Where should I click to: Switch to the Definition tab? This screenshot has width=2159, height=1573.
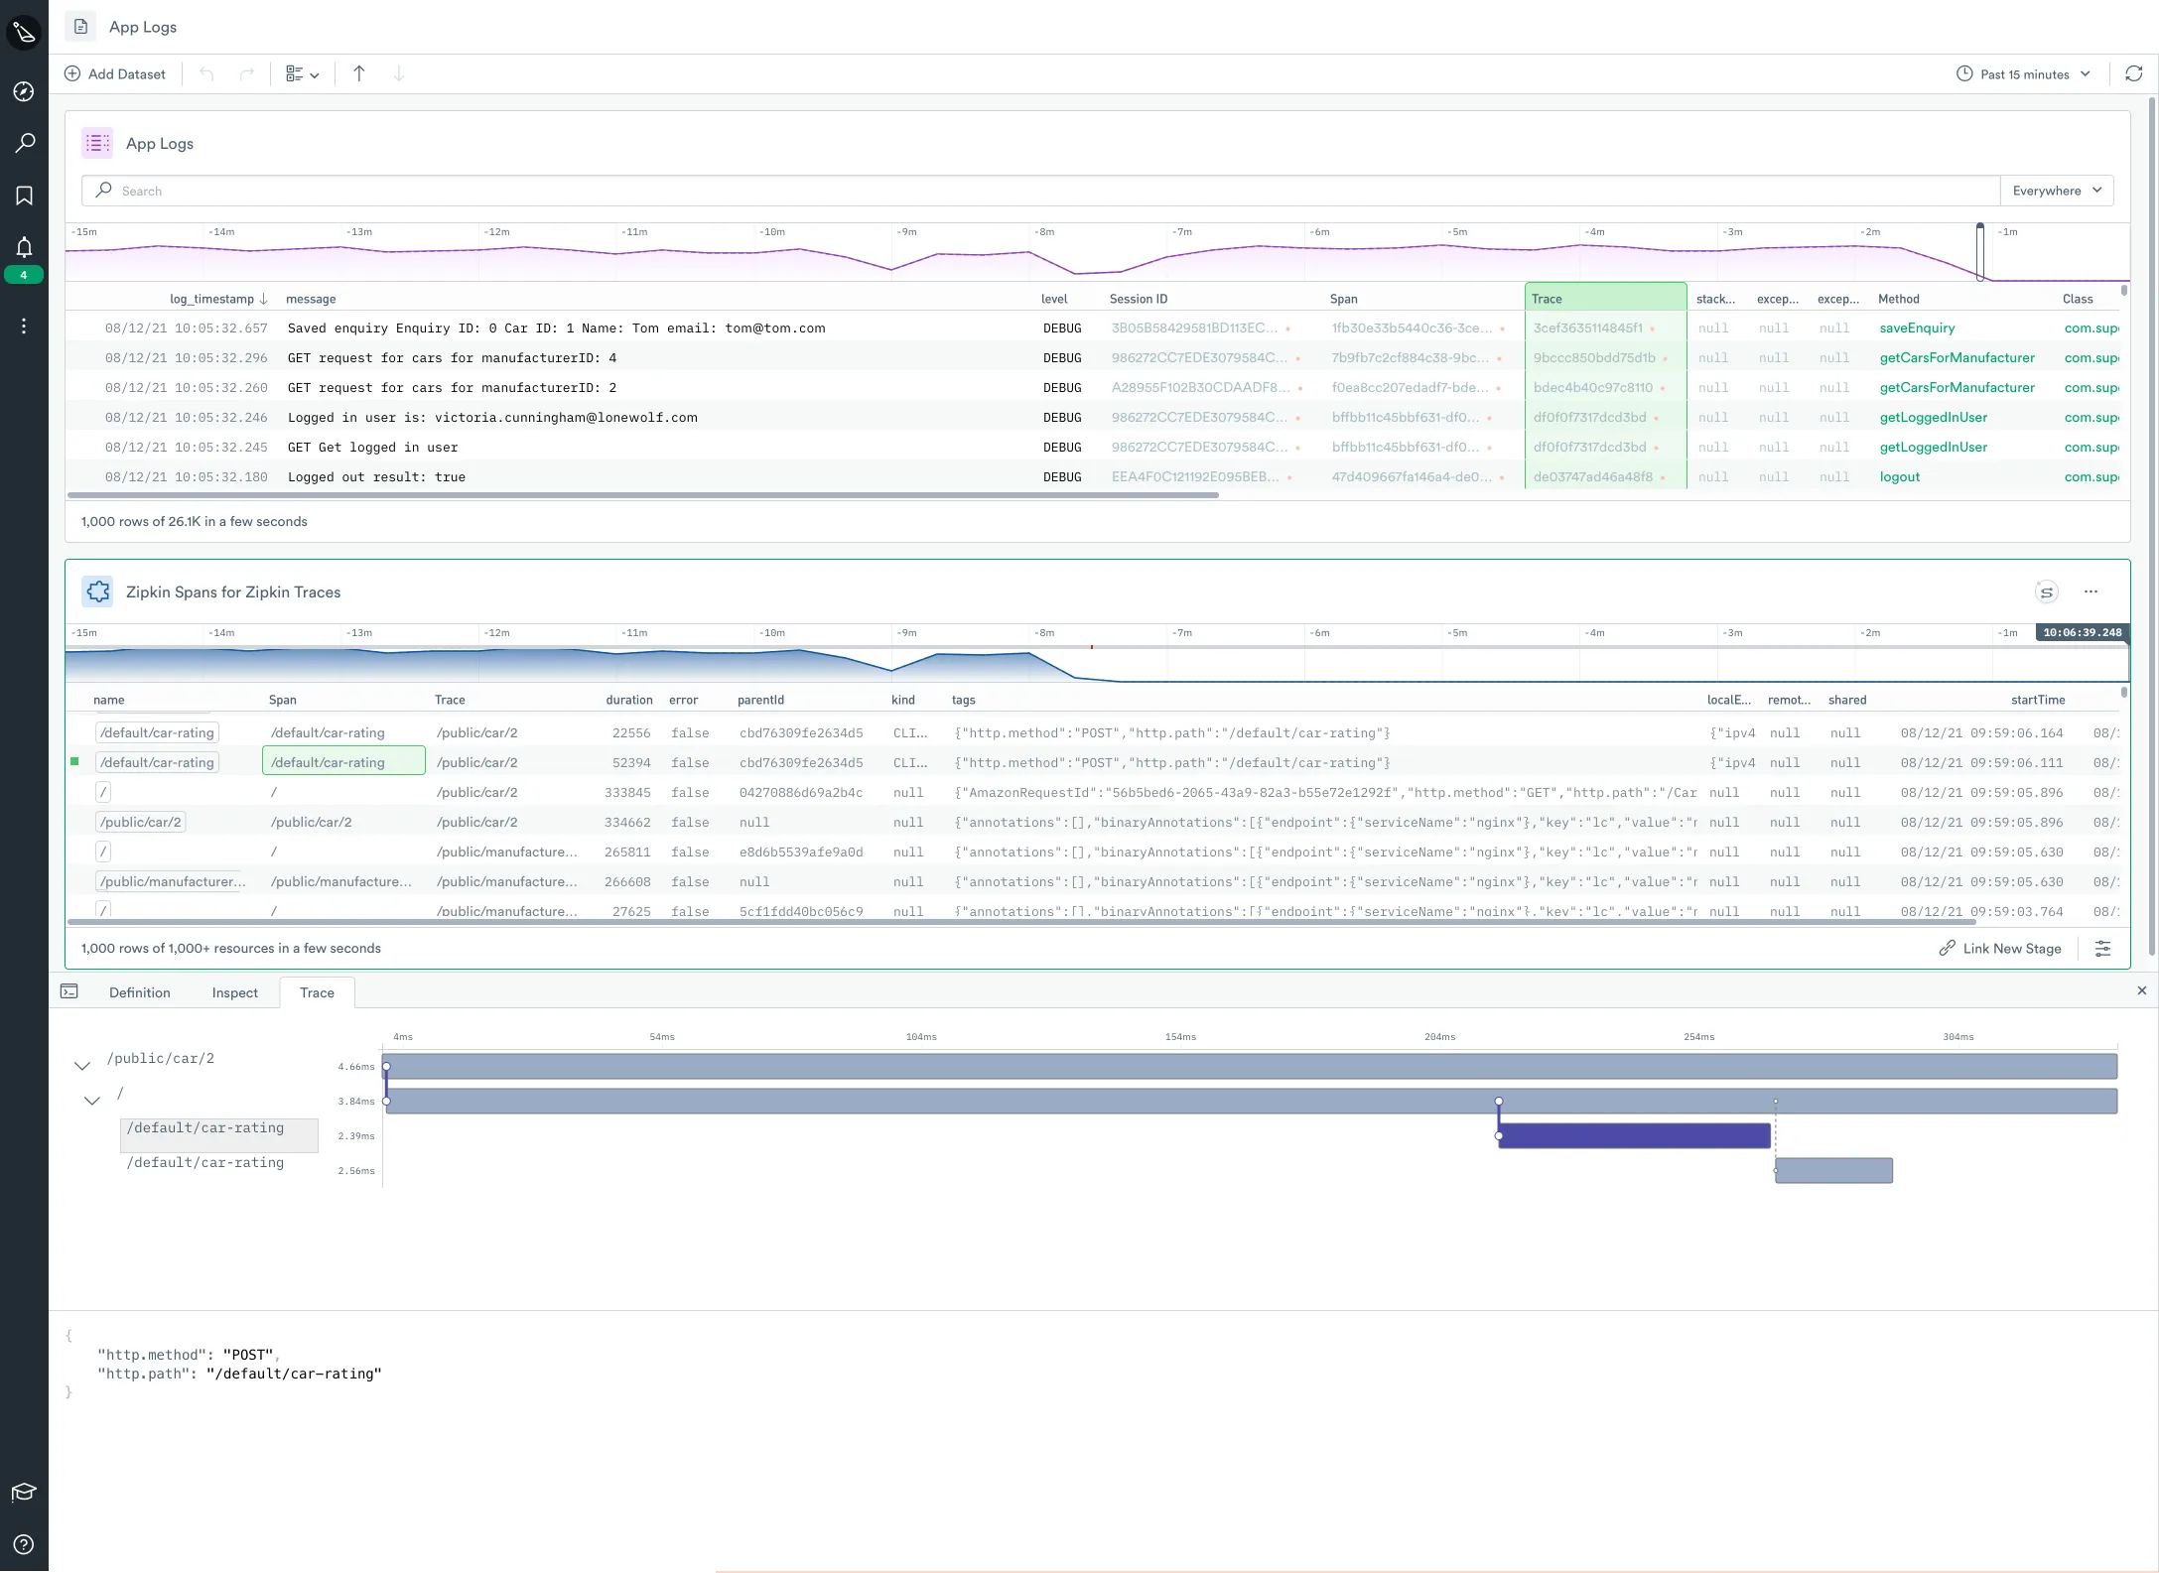(x=139, y=992)
